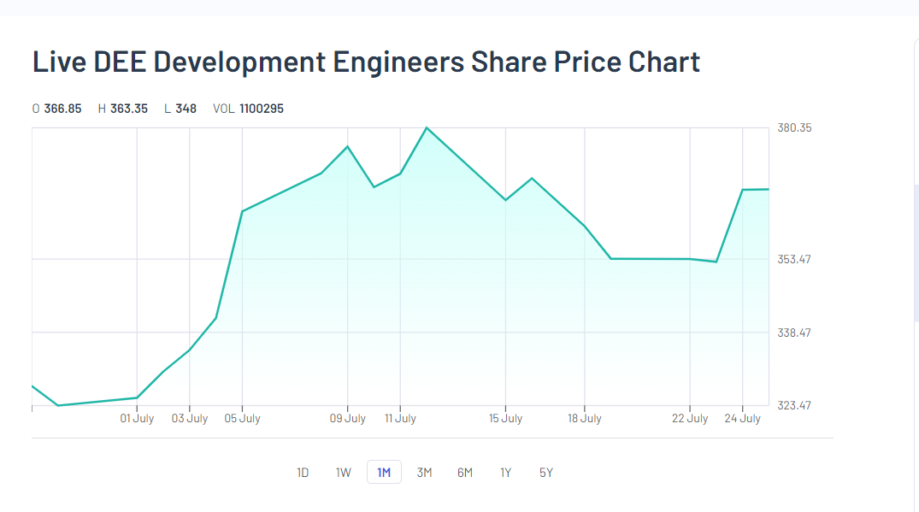Click the 24 July date label

pos(742,419)
